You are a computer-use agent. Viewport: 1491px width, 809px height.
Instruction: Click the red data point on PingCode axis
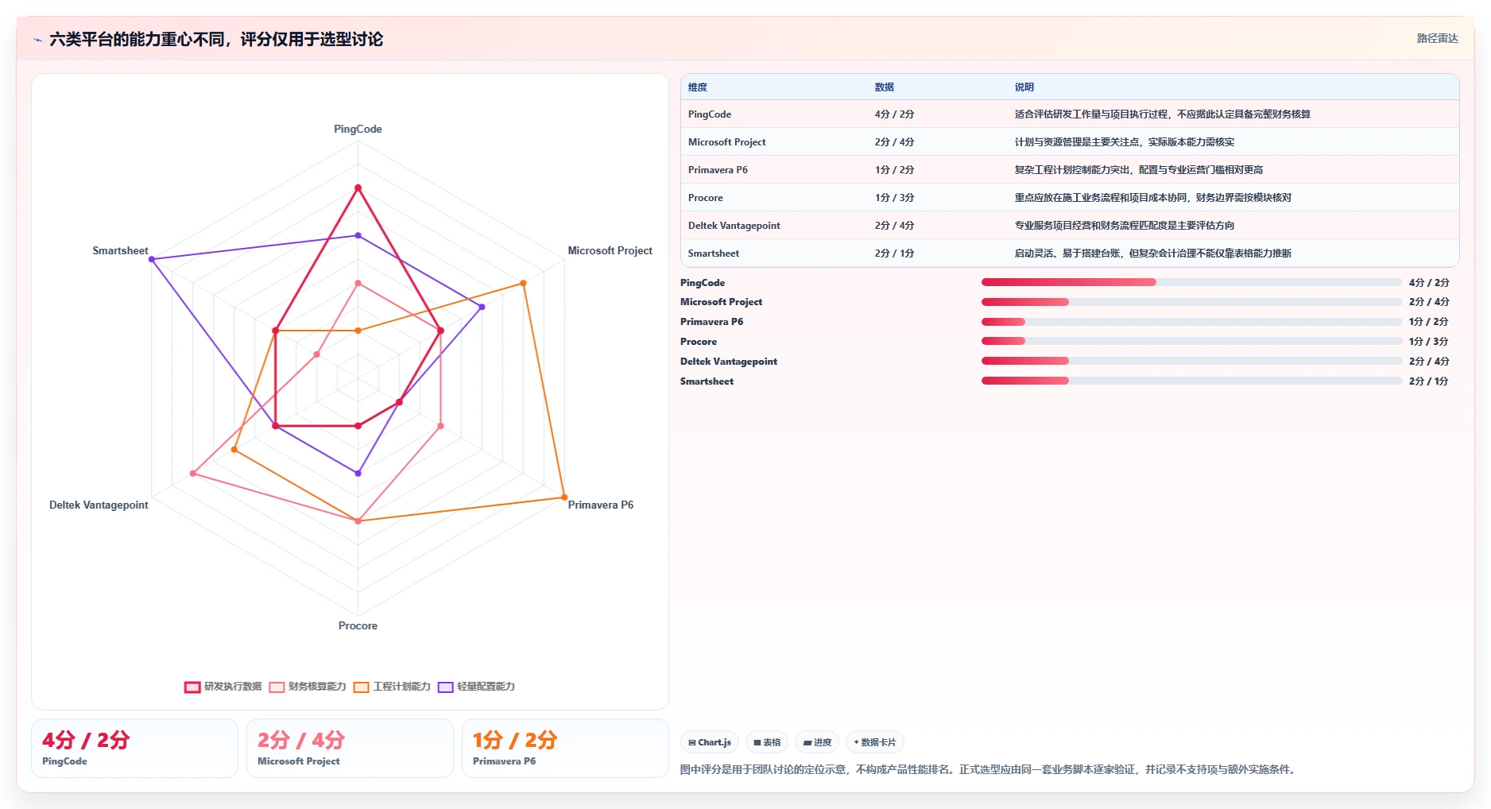(x=358, y=188)
